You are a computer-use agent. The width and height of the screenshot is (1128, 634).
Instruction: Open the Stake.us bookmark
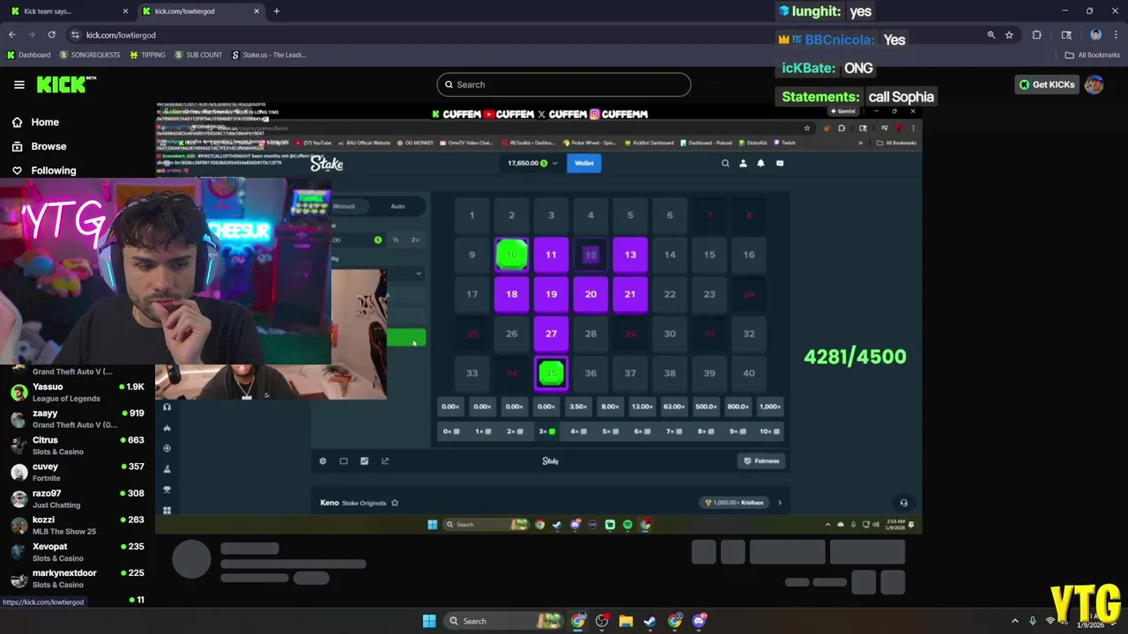coord(269,55)
